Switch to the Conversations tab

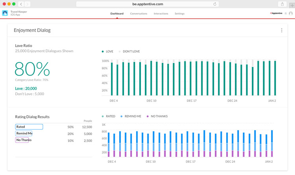pos(138,13)
